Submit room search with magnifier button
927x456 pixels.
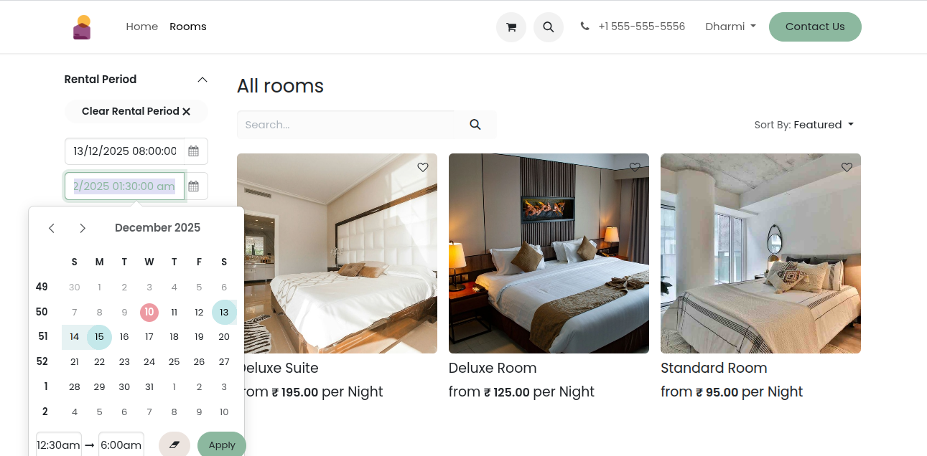(475, 125)
